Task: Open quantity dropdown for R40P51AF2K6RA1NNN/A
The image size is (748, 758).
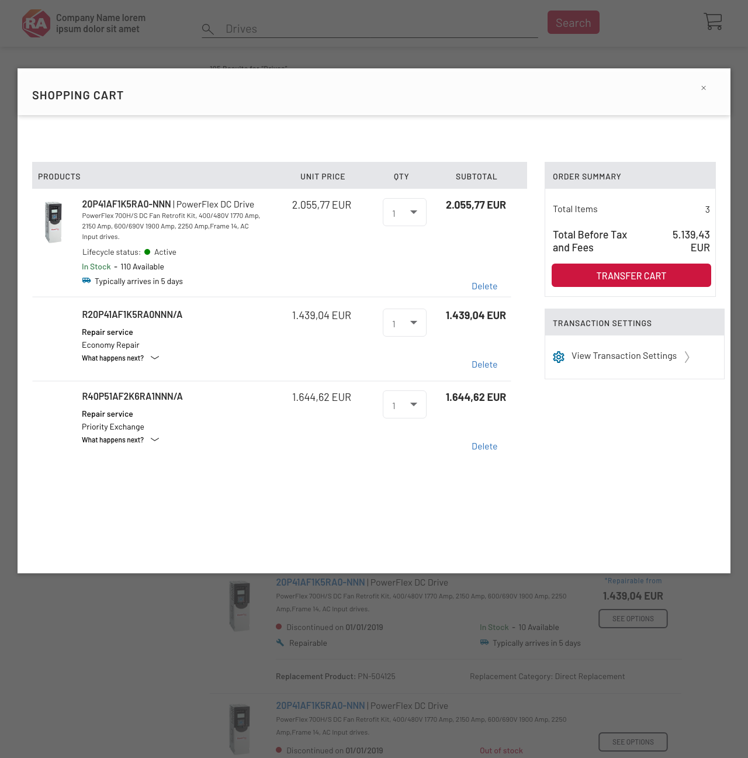Action: pyautogui.click(x=404, y=404)
